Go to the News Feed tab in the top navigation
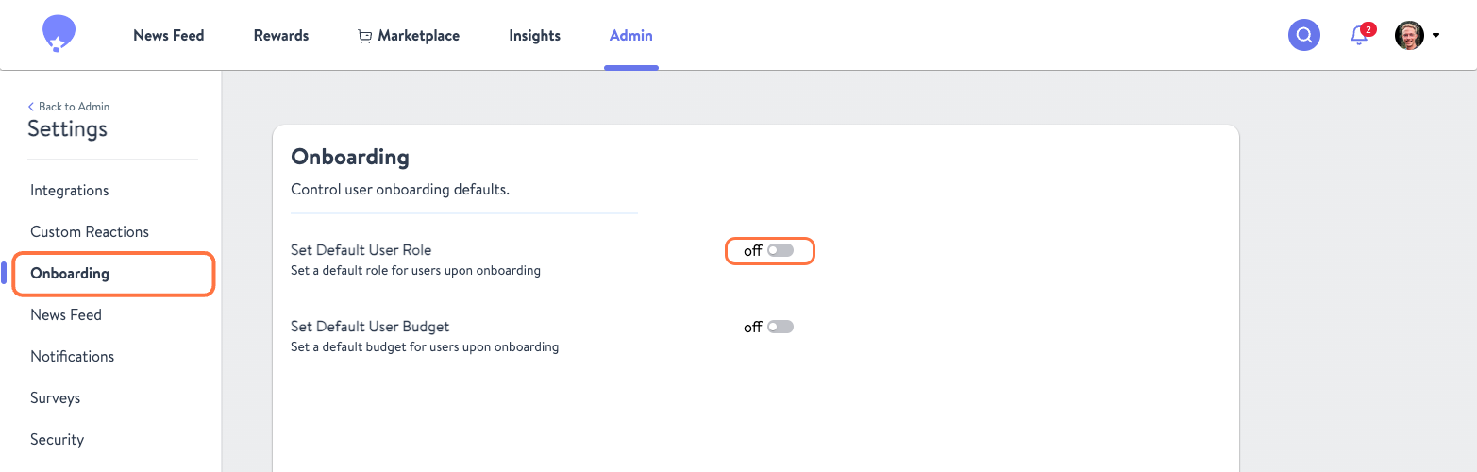 [x=169, y=36]
